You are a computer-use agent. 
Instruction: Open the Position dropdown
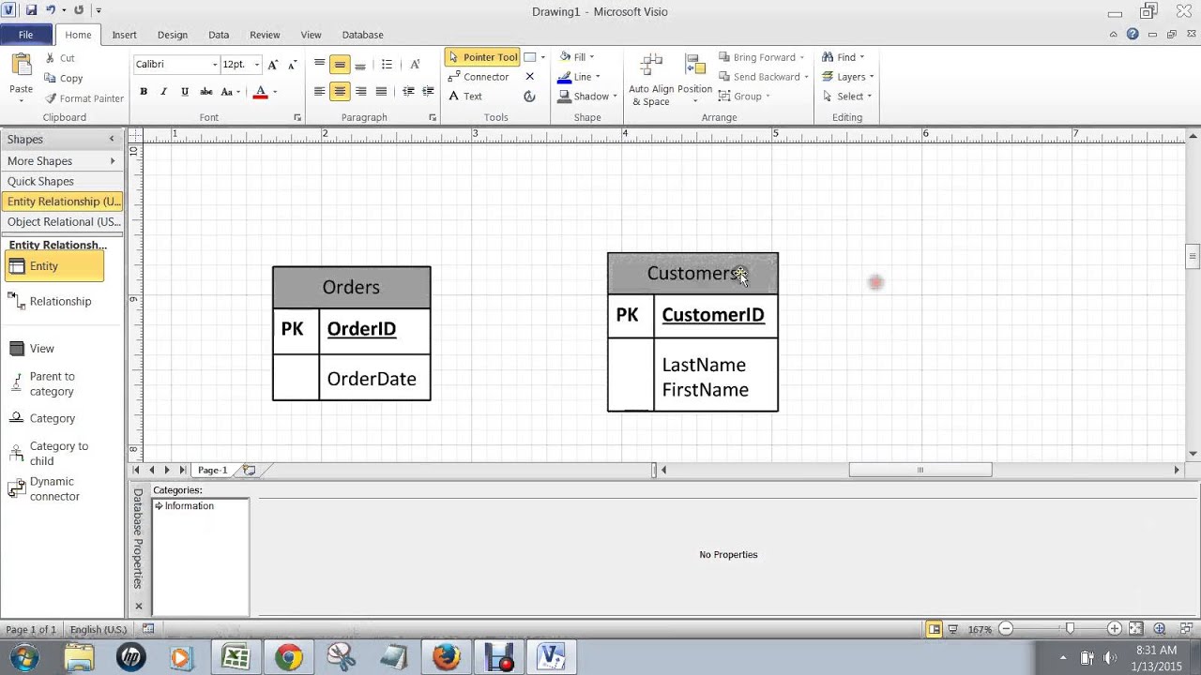[x=695, y=80]
